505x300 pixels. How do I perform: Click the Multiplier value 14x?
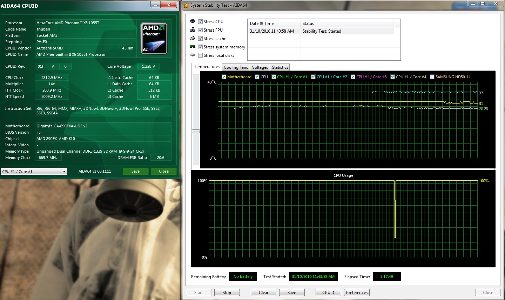[52, 84]
